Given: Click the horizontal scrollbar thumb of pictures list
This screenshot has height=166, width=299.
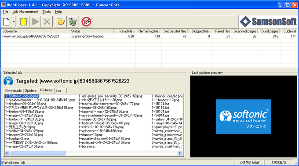Looking at the screenshot, I should (37, 153).
